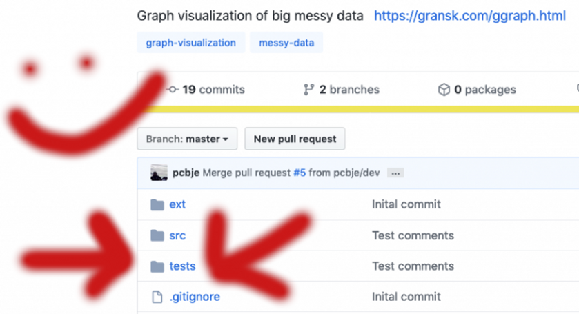
Task: Click the yellow language bar
Action: tap(362, 109)
